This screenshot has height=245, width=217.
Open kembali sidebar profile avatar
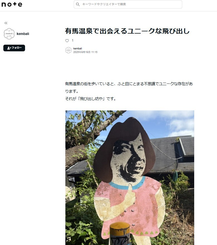9,34
